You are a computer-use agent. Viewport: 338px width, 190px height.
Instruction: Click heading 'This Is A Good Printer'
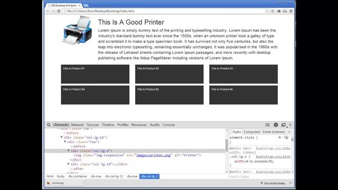click(131, 22)
